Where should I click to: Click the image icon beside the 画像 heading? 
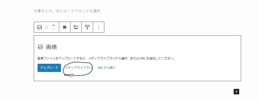click(40, 47)
